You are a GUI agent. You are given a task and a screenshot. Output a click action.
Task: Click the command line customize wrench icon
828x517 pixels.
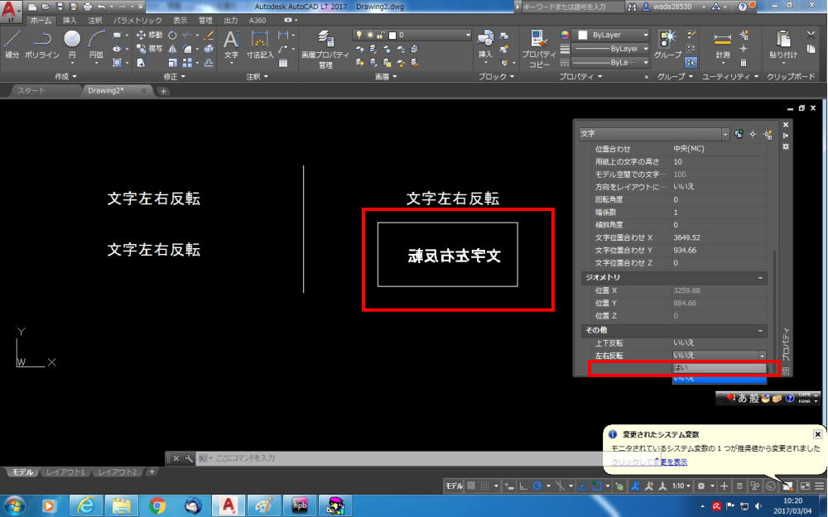(189, 458)
